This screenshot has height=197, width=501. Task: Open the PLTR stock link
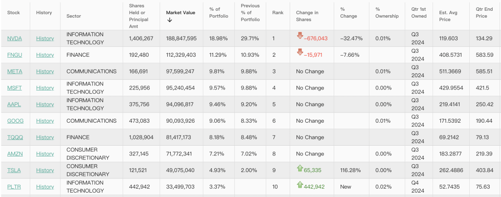point(14,187)
